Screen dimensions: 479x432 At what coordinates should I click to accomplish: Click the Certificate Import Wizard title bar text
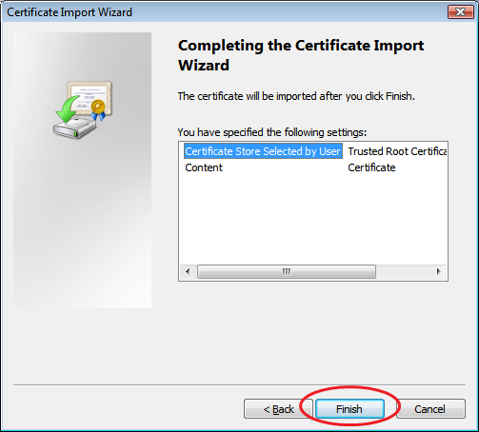70,12
